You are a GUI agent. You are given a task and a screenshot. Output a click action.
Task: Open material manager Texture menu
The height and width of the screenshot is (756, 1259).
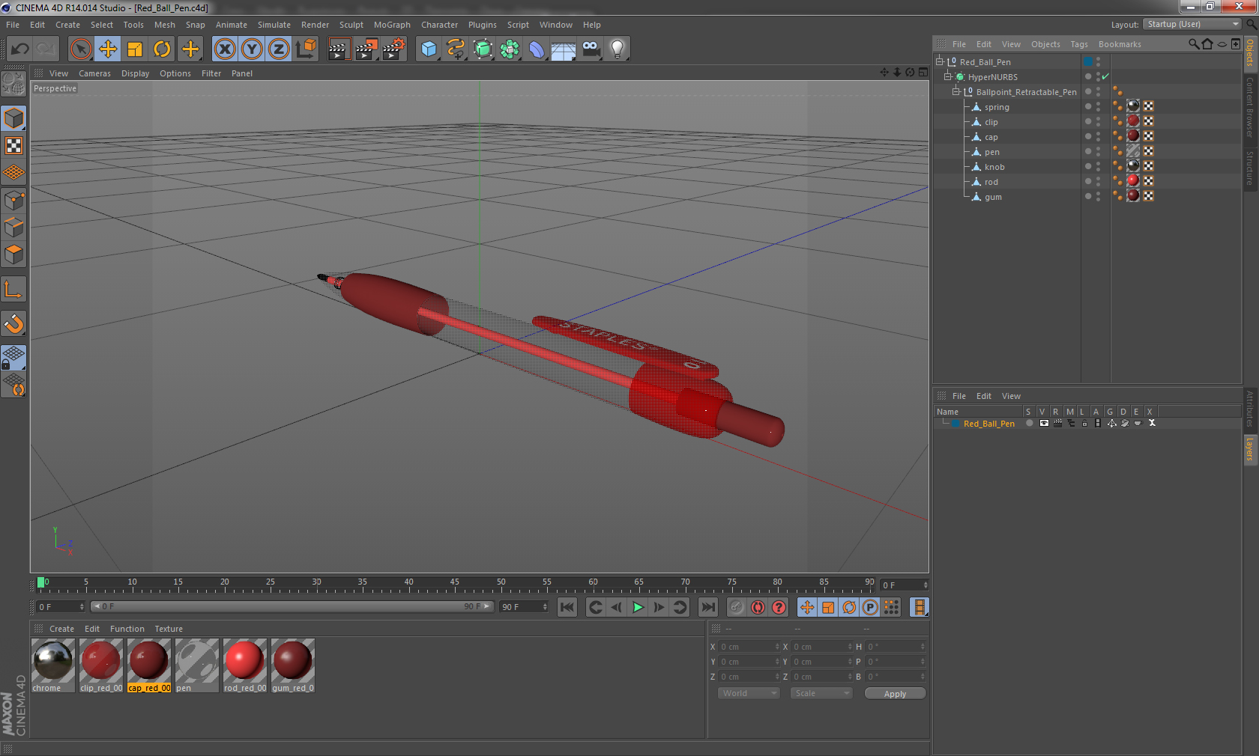click(x=169, y=629)
